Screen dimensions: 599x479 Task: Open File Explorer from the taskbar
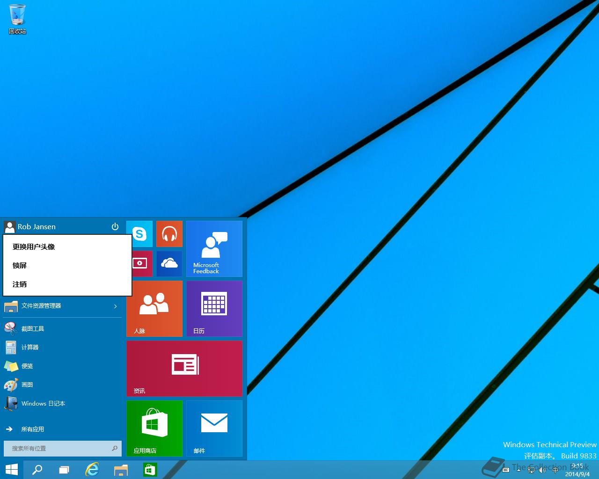(121, 470)
